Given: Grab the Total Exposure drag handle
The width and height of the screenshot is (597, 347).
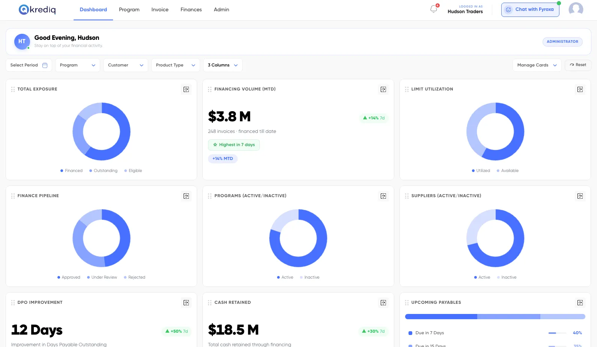Looking at the screenshot, I should click(x=13, y=89).
